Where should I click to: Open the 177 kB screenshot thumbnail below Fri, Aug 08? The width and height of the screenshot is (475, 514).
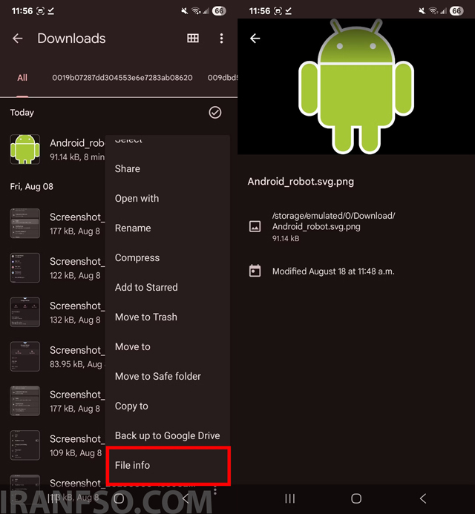25,223
